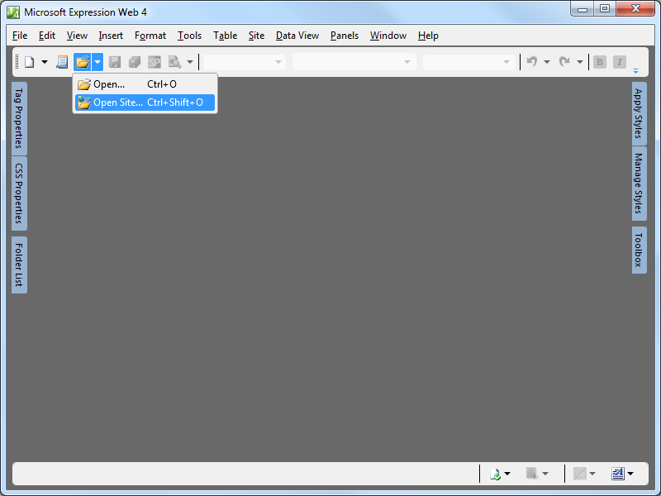Image resolution: width=661 pixels, height=496 pixels.
Task: Open the middle font combo box
Action: click(354, 62)
